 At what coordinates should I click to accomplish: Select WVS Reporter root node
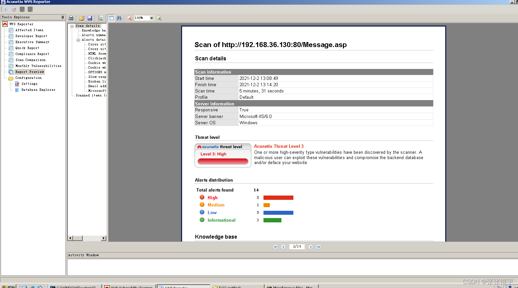(21, 24)
